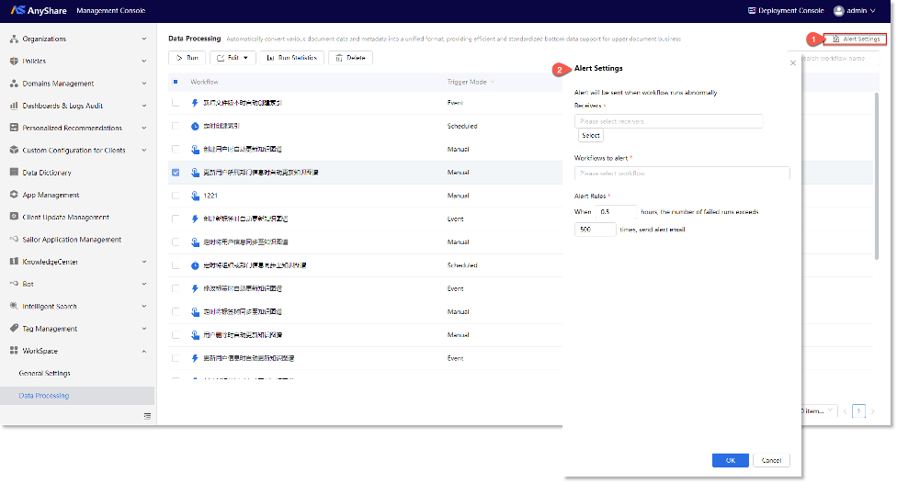Expand Custom Configuration for Clients chevron
This screenshot has width=897, height=483.
point(143,151)
